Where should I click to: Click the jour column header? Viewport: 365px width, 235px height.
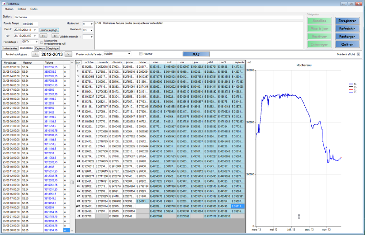(78, 62)
